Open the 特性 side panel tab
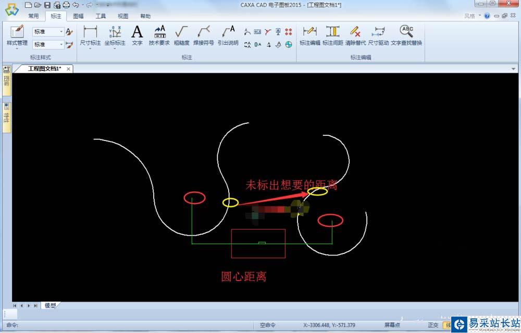 tap(6, 117)
